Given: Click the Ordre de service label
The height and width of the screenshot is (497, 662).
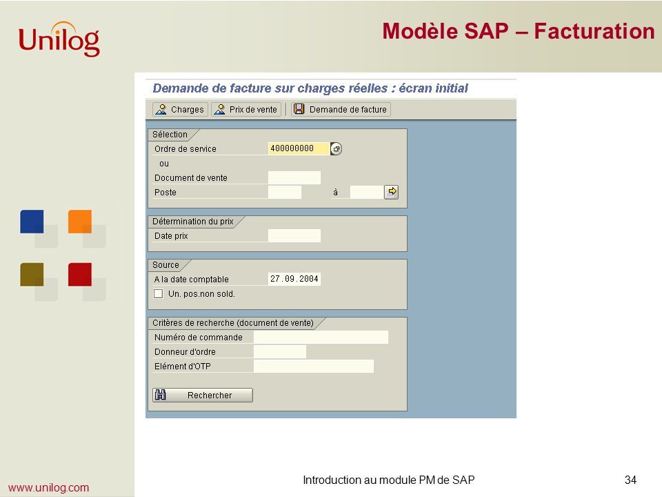Looking at the screenshot, I should tap(185, 149).
